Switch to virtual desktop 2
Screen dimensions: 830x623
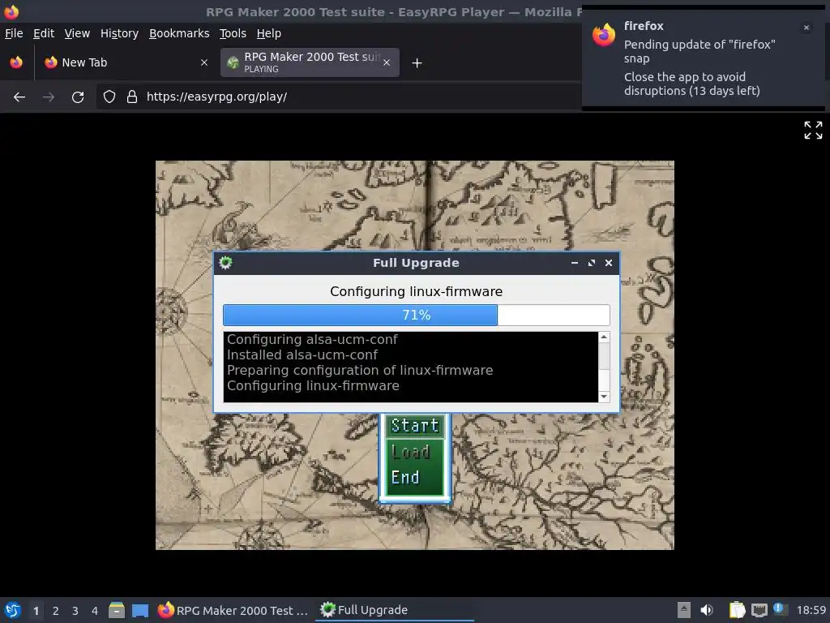click(56, 611)
